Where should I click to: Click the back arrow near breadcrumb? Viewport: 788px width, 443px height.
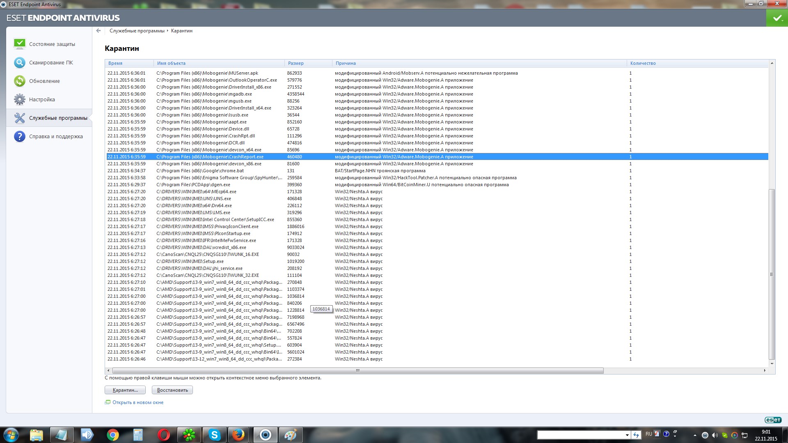(x=98, y=31)
